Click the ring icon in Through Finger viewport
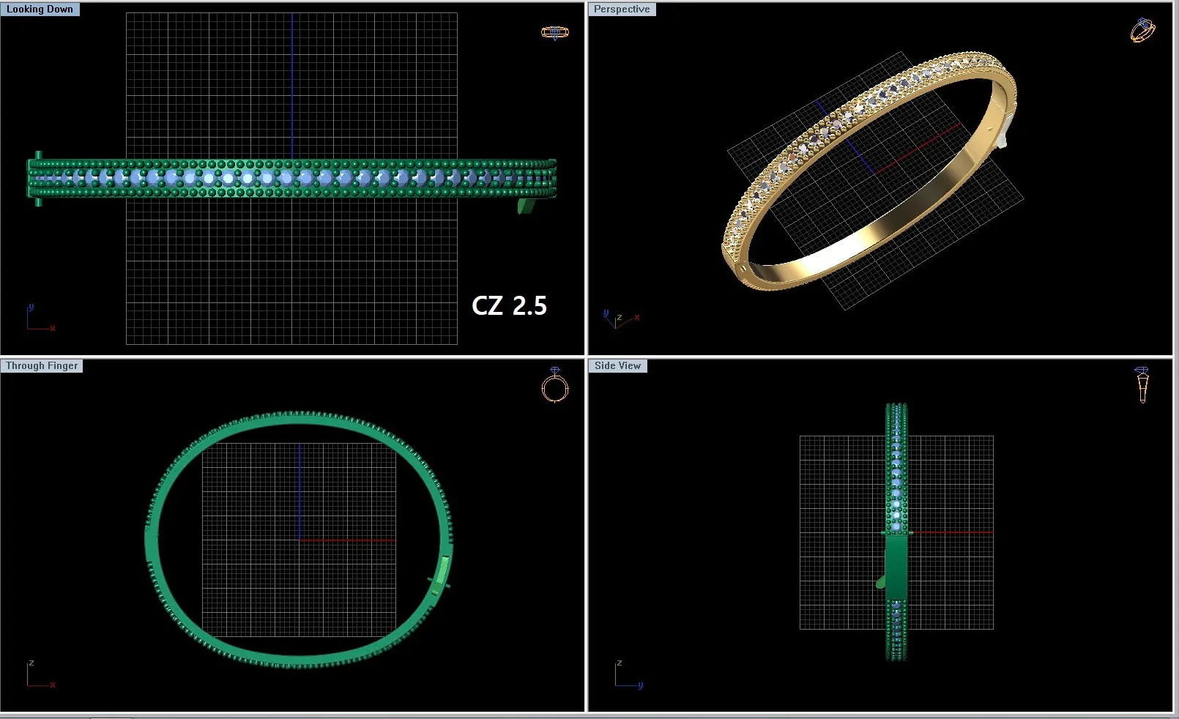The width and height of the screenshot is (1179, 719). (554, 385)
